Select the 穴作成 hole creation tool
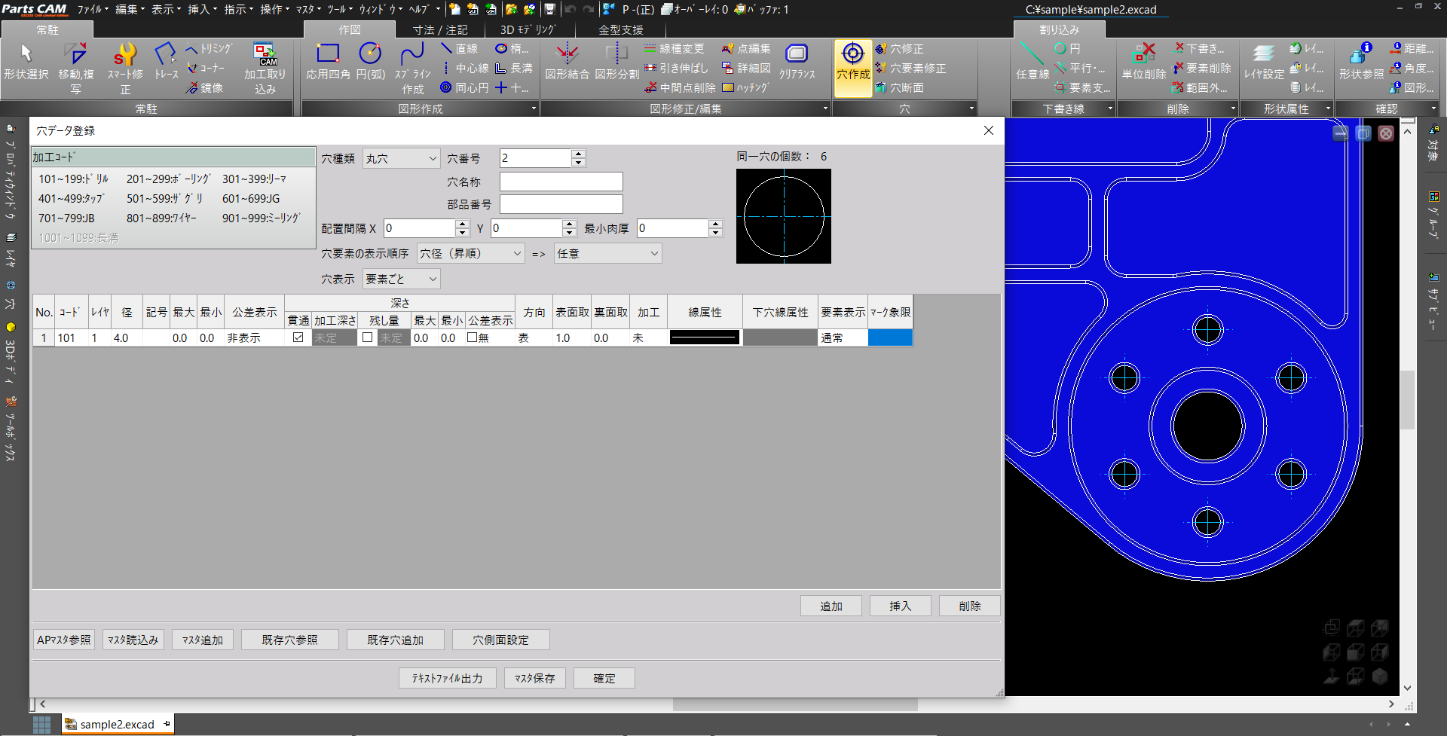 click(852, 62)
